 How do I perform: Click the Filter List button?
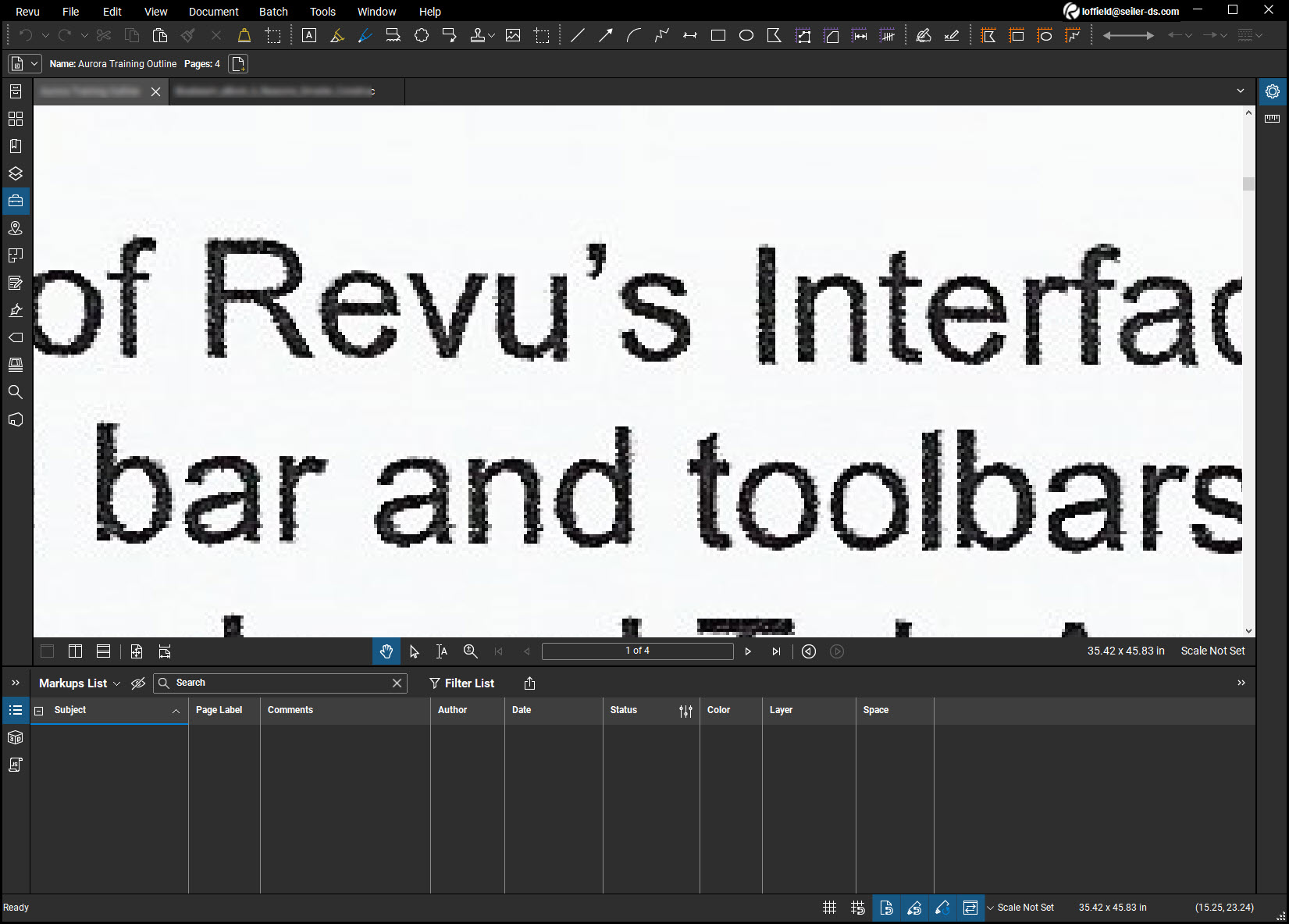(x=461, y=683)
